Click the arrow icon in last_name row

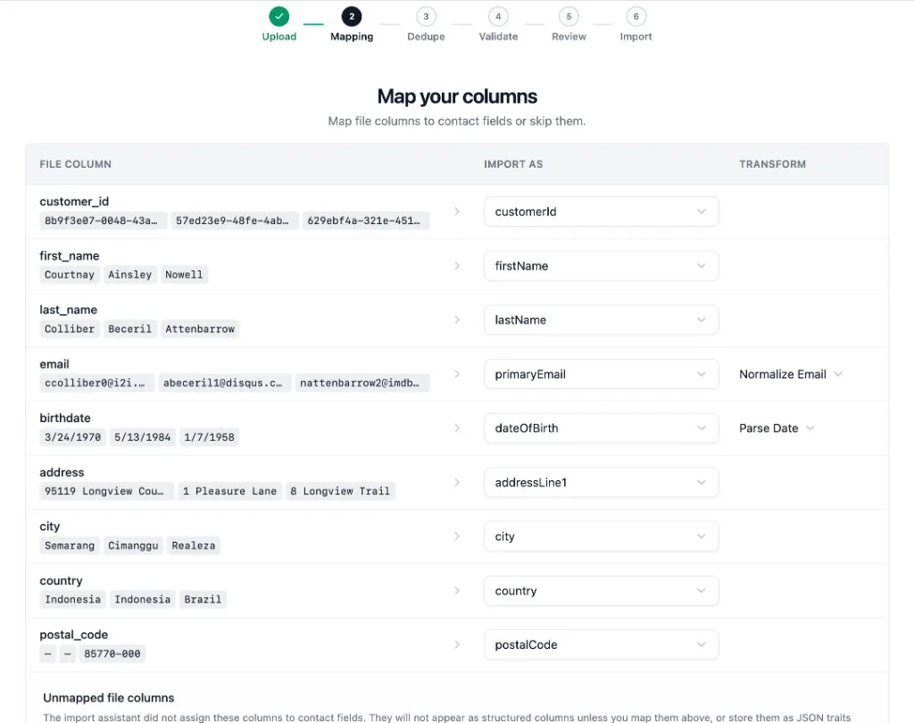[x=457, y=320]
